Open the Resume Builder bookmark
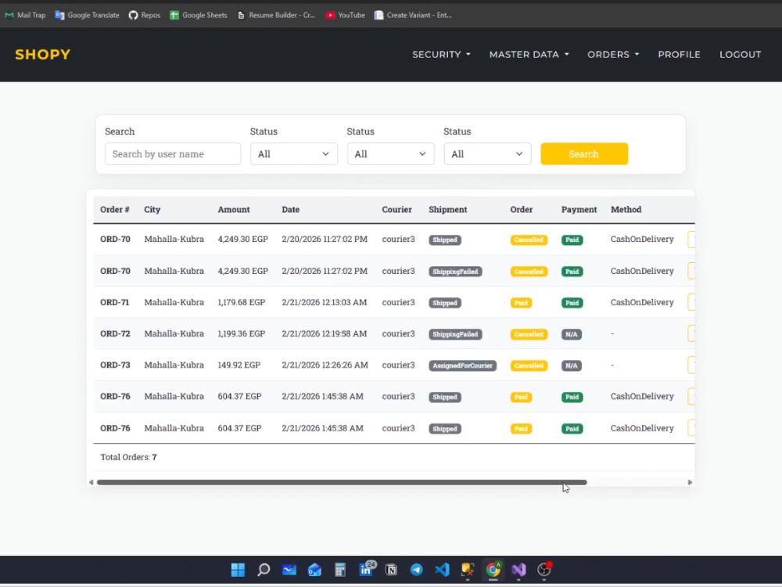This screenshot has height=587, width=782. 276,15
